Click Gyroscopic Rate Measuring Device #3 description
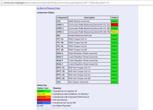The height and width of the screenshot is (110, 153). click(89, 32)
